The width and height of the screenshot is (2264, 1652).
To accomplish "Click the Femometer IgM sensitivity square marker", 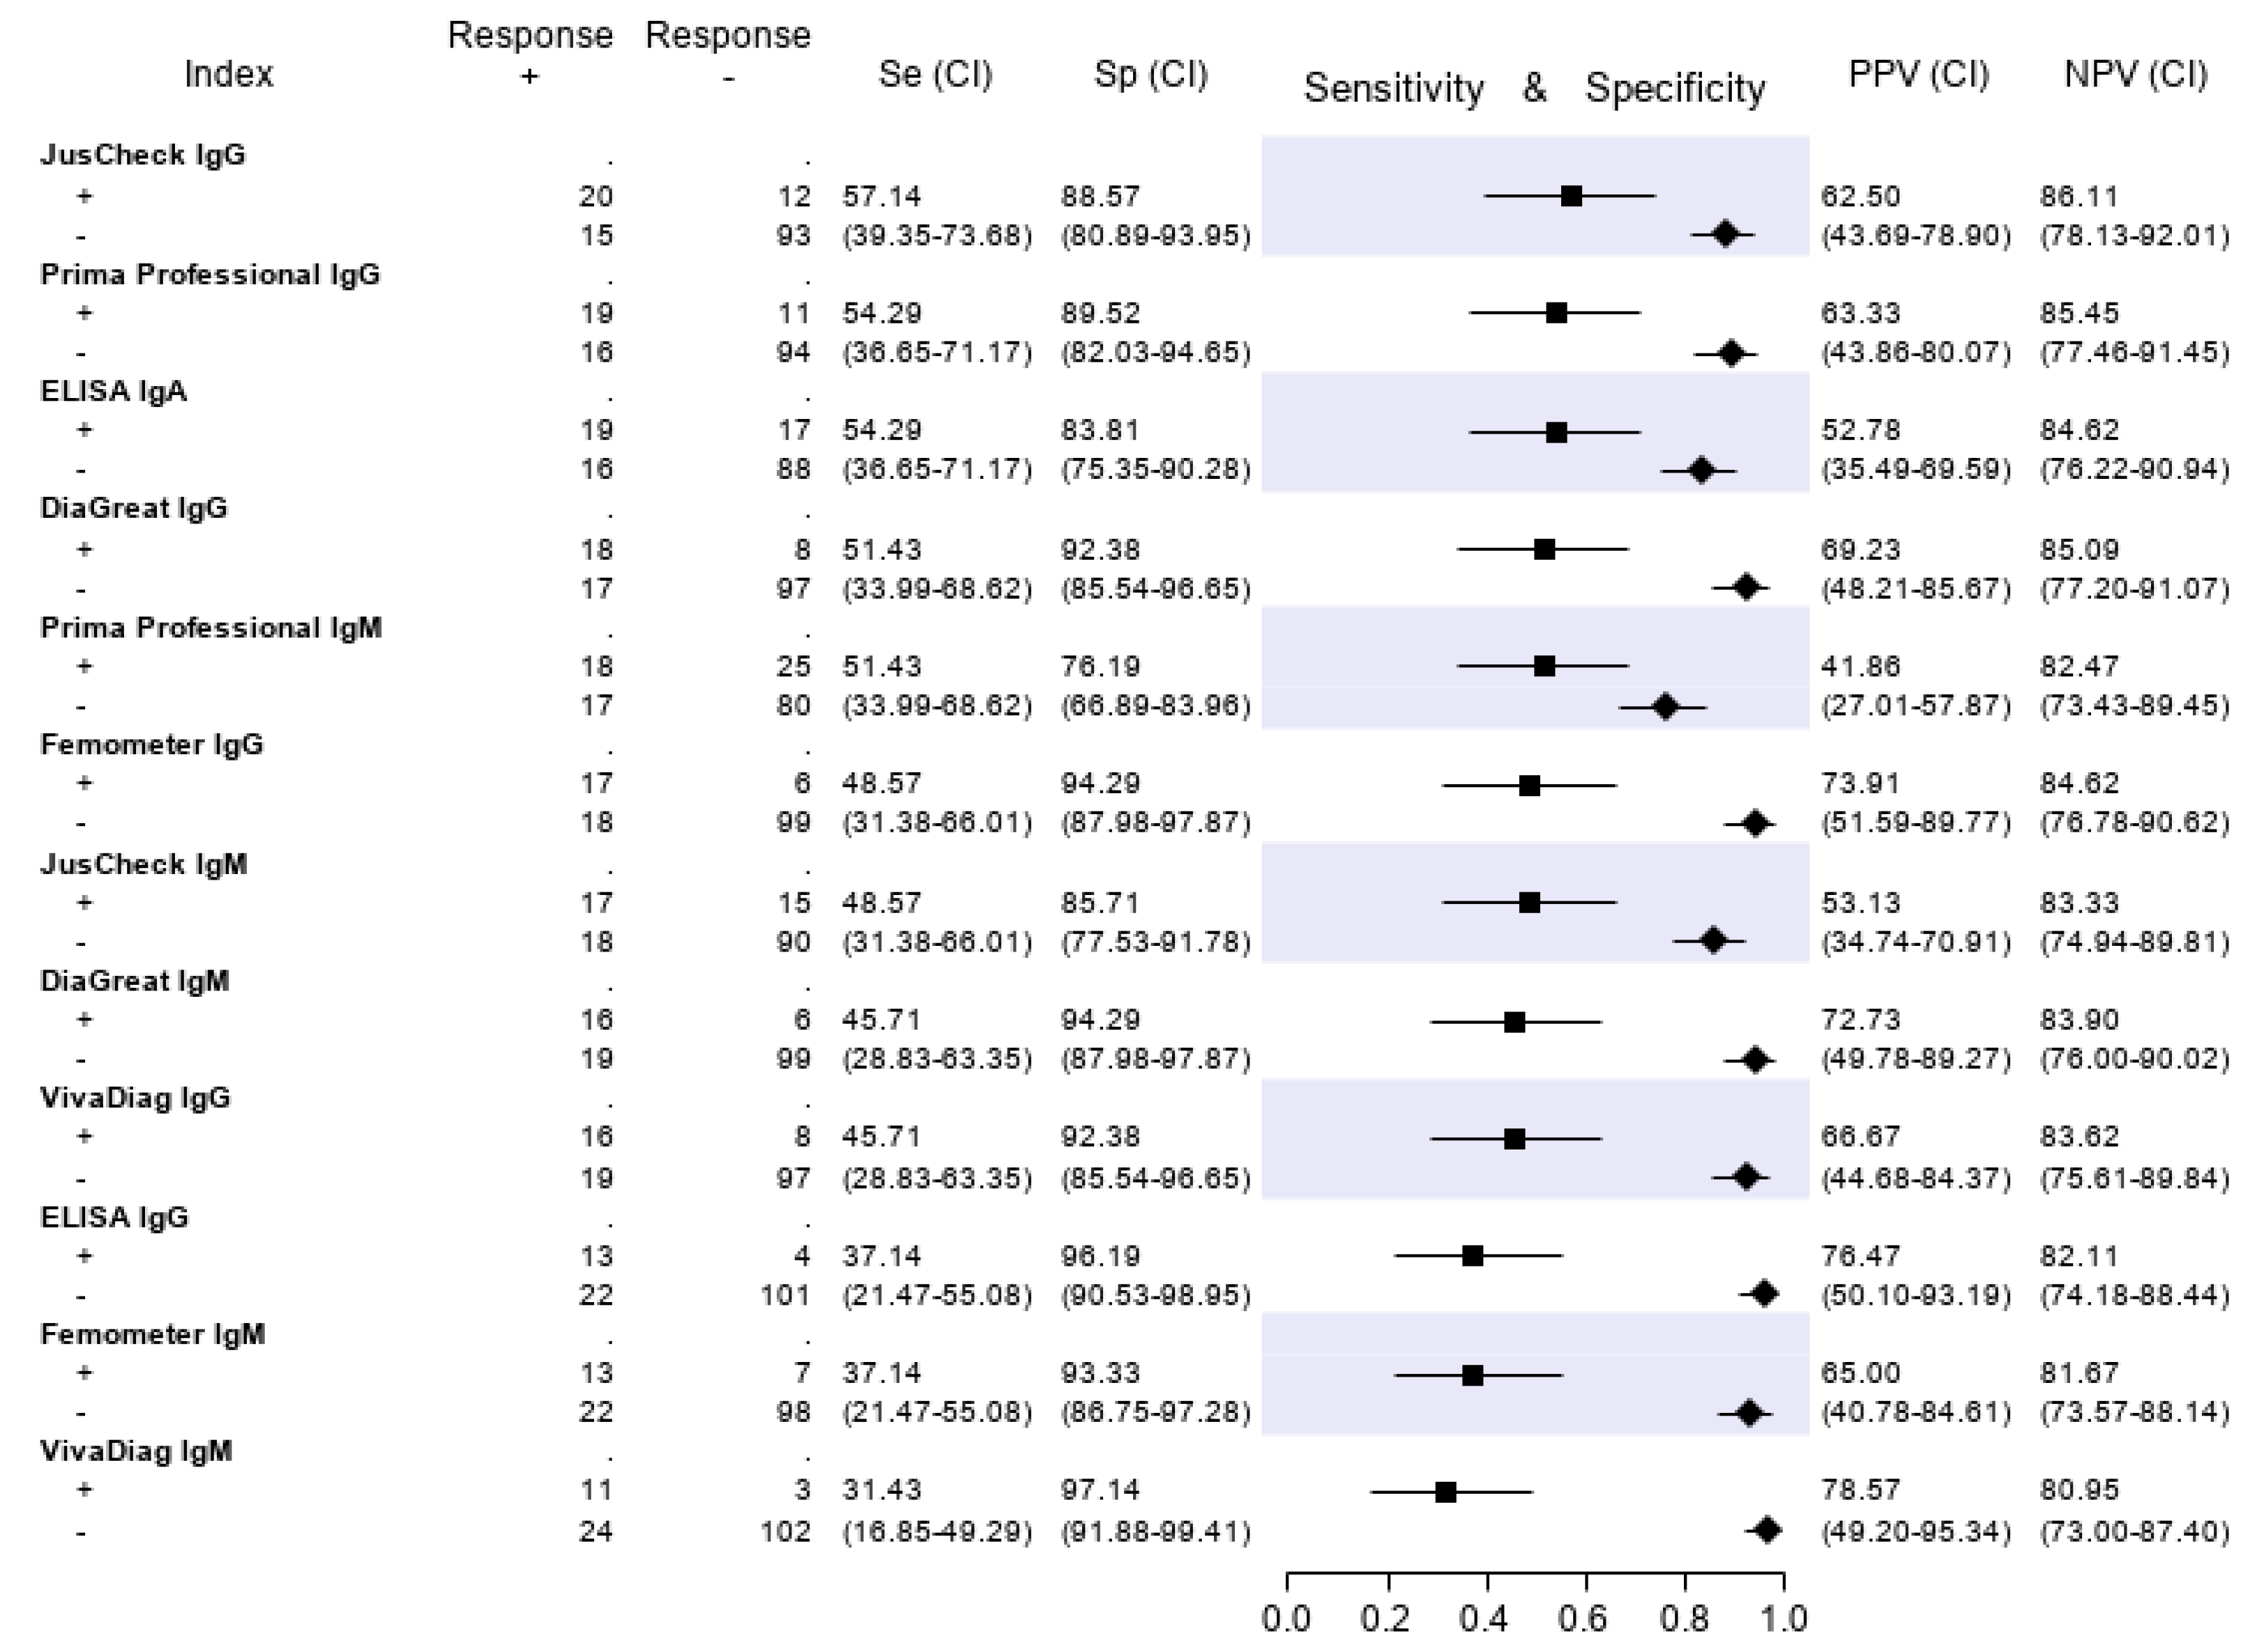I will (x=1472, y=1375).
